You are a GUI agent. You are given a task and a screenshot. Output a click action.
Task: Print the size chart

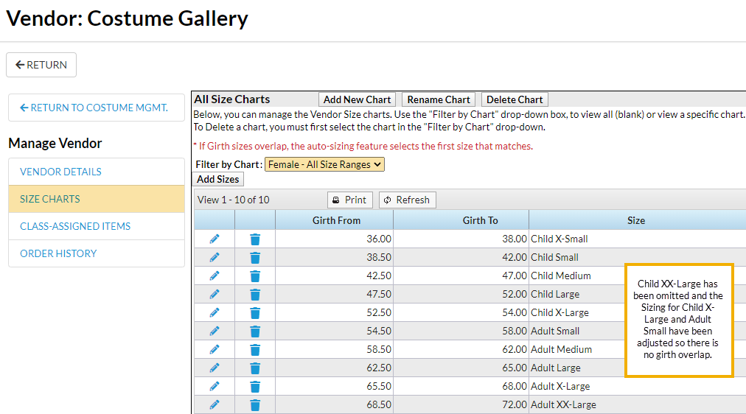click(x=349, y=200)
